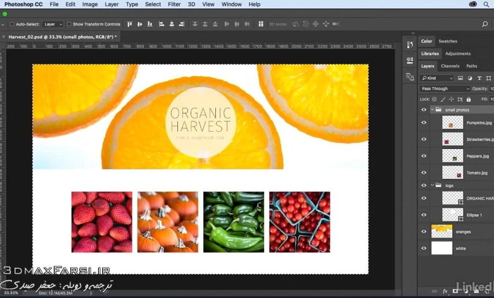Click the link layers icon

coord(434,292)
